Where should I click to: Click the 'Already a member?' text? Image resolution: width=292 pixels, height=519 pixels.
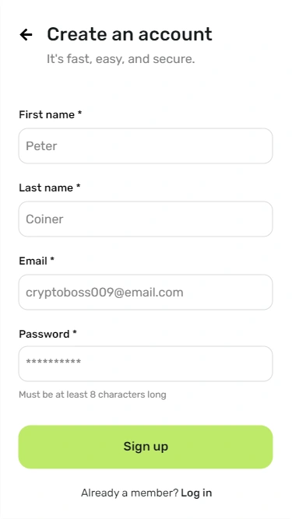pyautogui.click(x=129, y=493)
